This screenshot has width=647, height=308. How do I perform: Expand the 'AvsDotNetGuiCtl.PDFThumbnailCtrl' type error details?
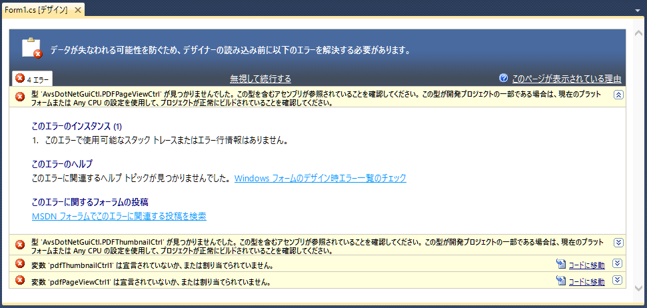pos(618,243)
